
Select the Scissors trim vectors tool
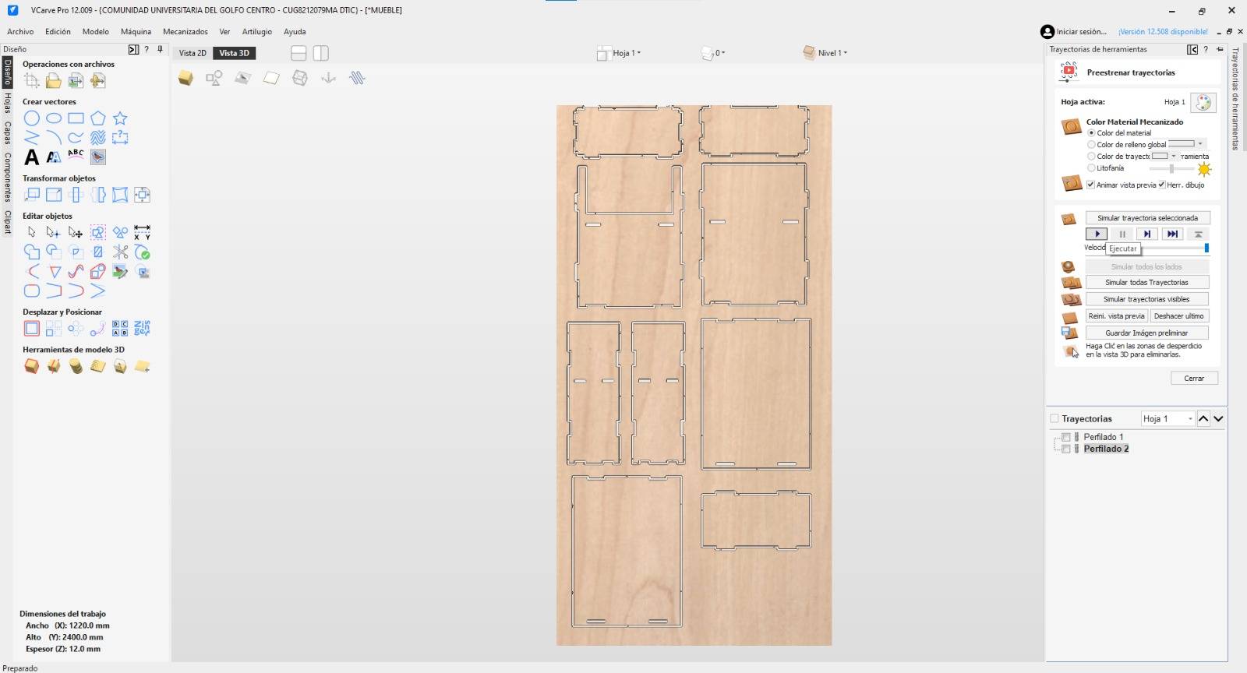[x=120, y=252]
